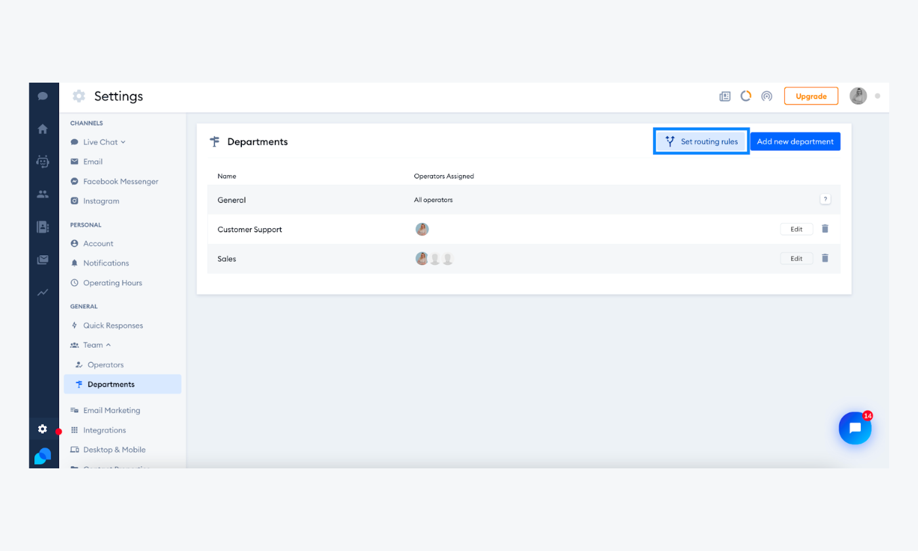Image resolution: width=918 pixels, height=551 pixels.
Task: Go to the home dashboard icon
Action: click(x=43, y=129)
